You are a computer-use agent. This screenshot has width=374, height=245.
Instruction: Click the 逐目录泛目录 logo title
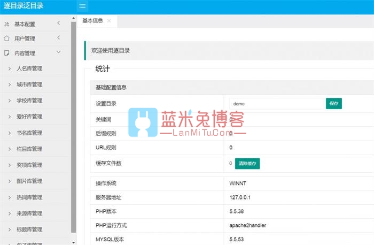24,6
